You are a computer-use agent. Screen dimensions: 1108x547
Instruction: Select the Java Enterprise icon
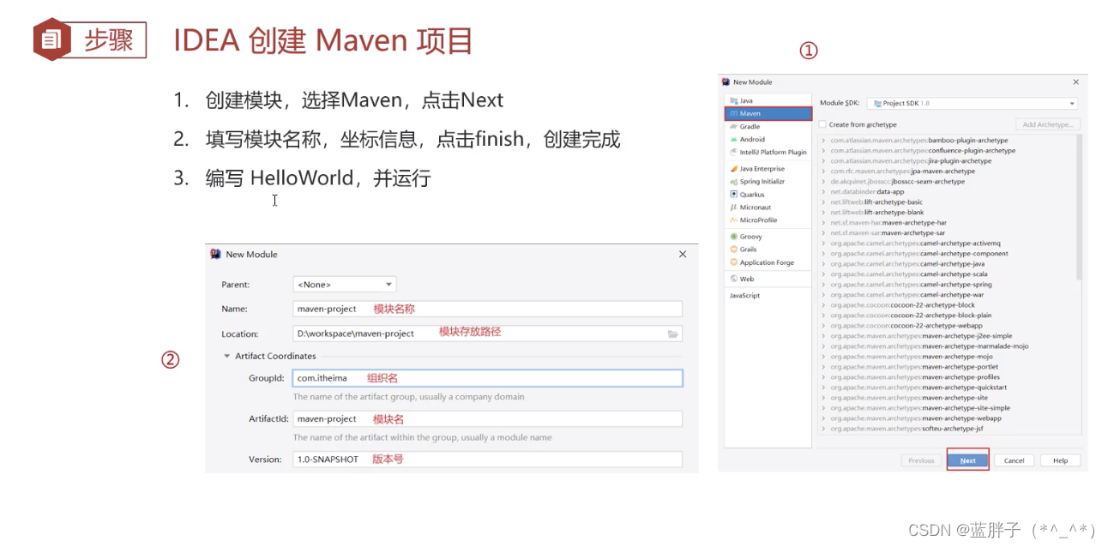point(733,169)
